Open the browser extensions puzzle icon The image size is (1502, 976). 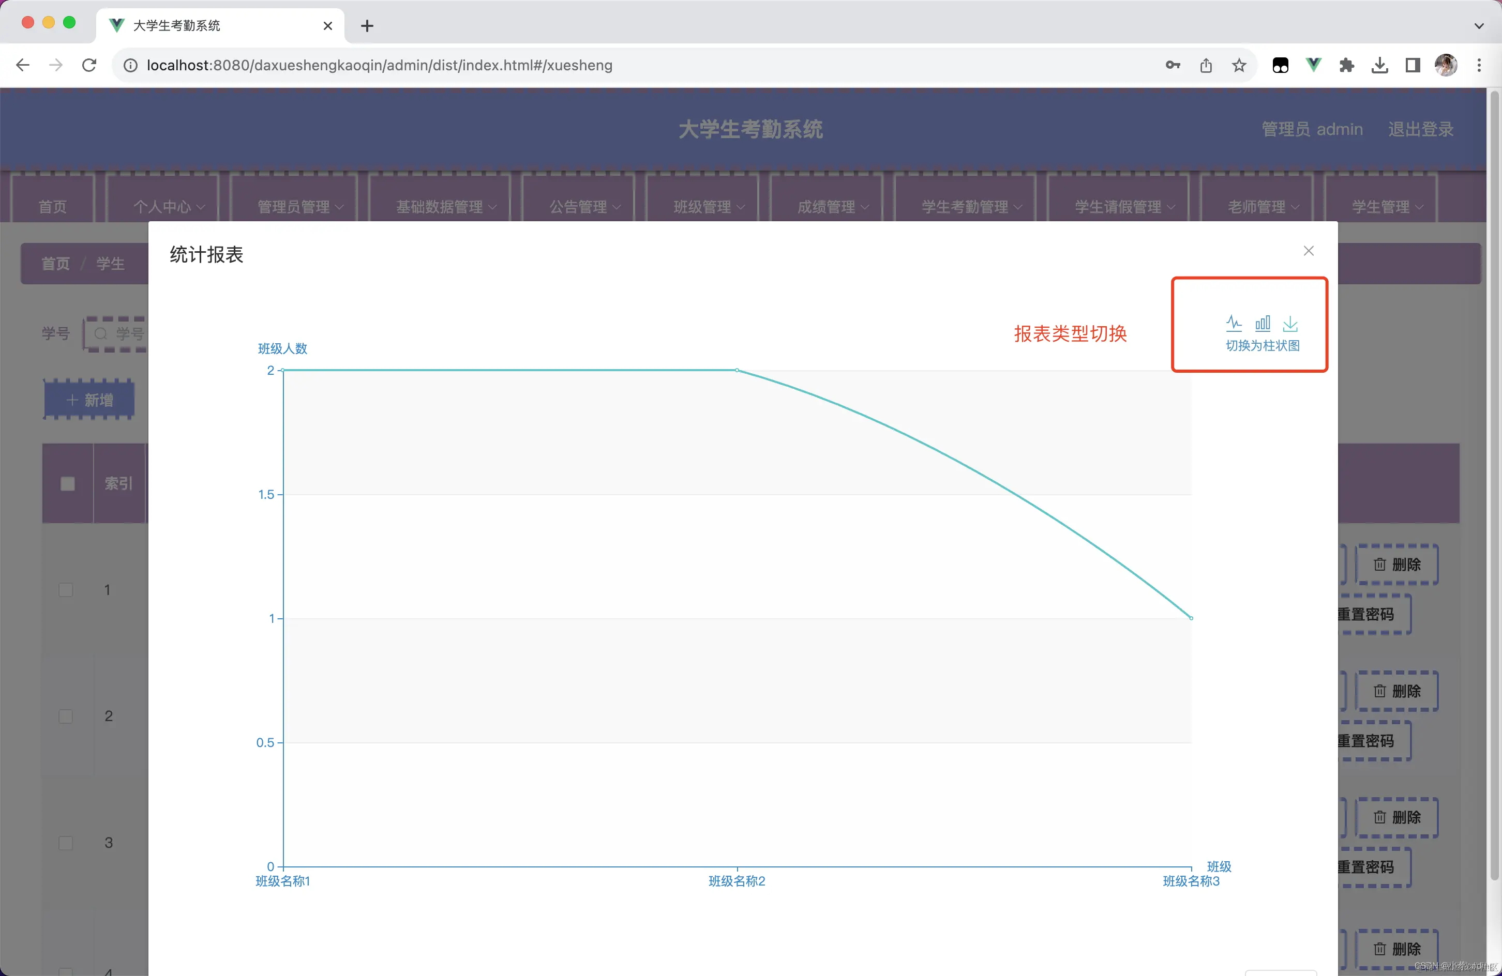point(1346,65)
